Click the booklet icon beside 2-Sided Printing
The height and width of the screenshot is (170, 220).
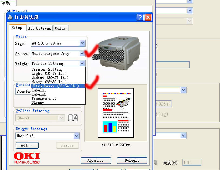click(x=73, y=118)
